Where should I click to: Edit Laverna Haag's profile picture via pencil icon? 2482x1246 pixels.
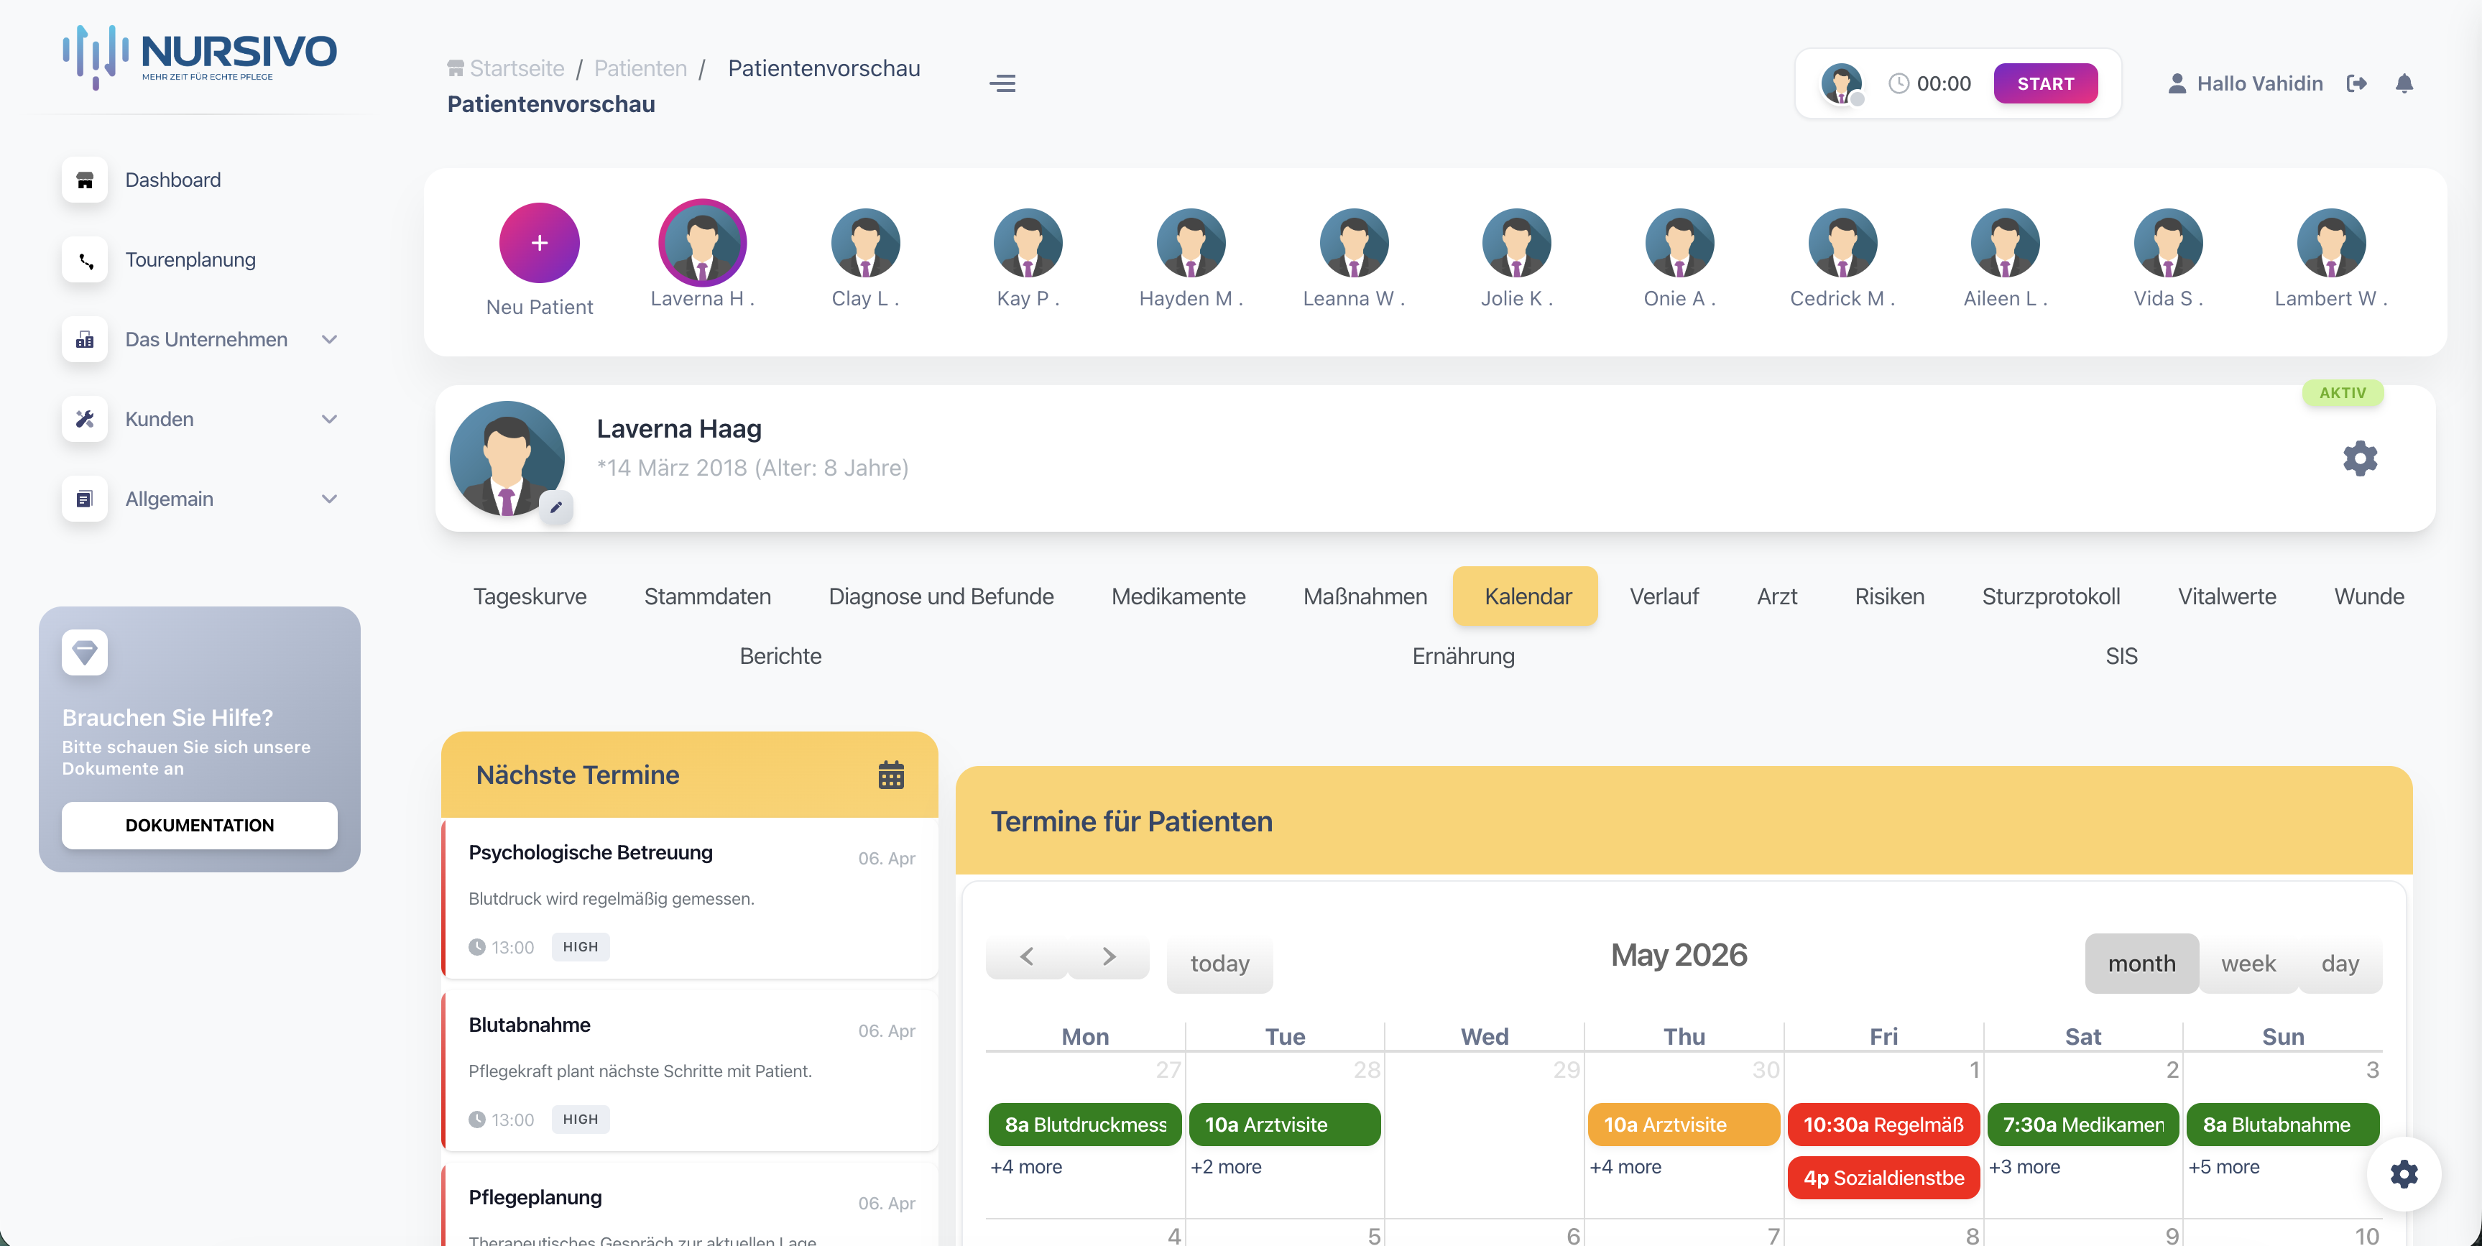(x=556, y=507)
